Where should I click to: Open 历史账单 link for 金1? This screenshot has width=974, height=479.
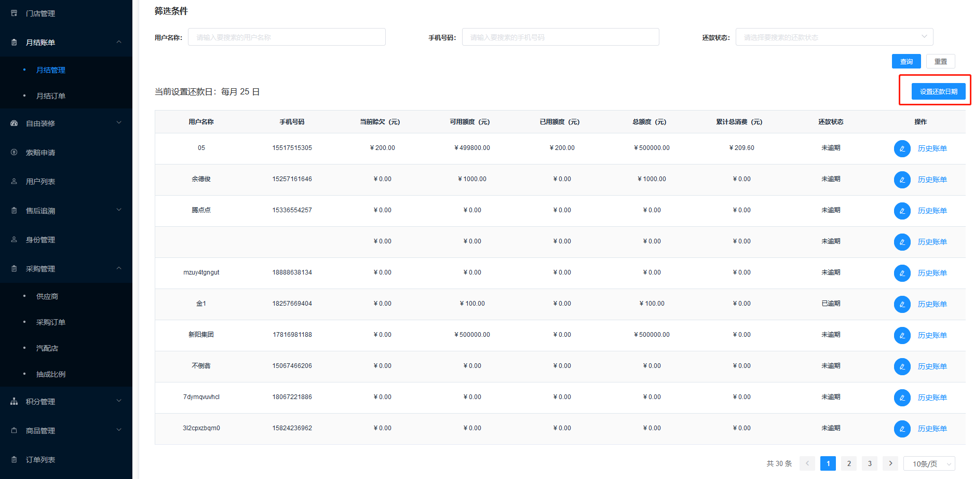pyautogui.click(x=932, y=304)
